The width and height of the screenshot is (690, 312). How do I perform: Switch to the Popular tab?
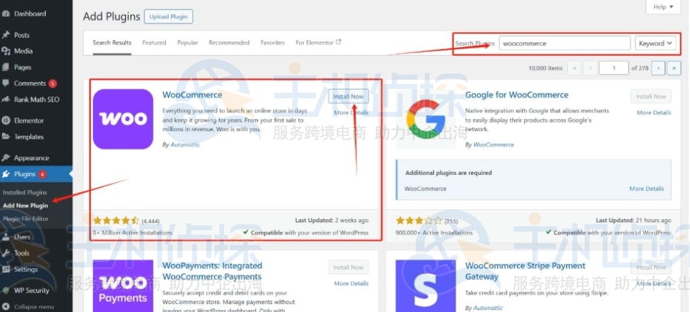[x=187, y=42]
